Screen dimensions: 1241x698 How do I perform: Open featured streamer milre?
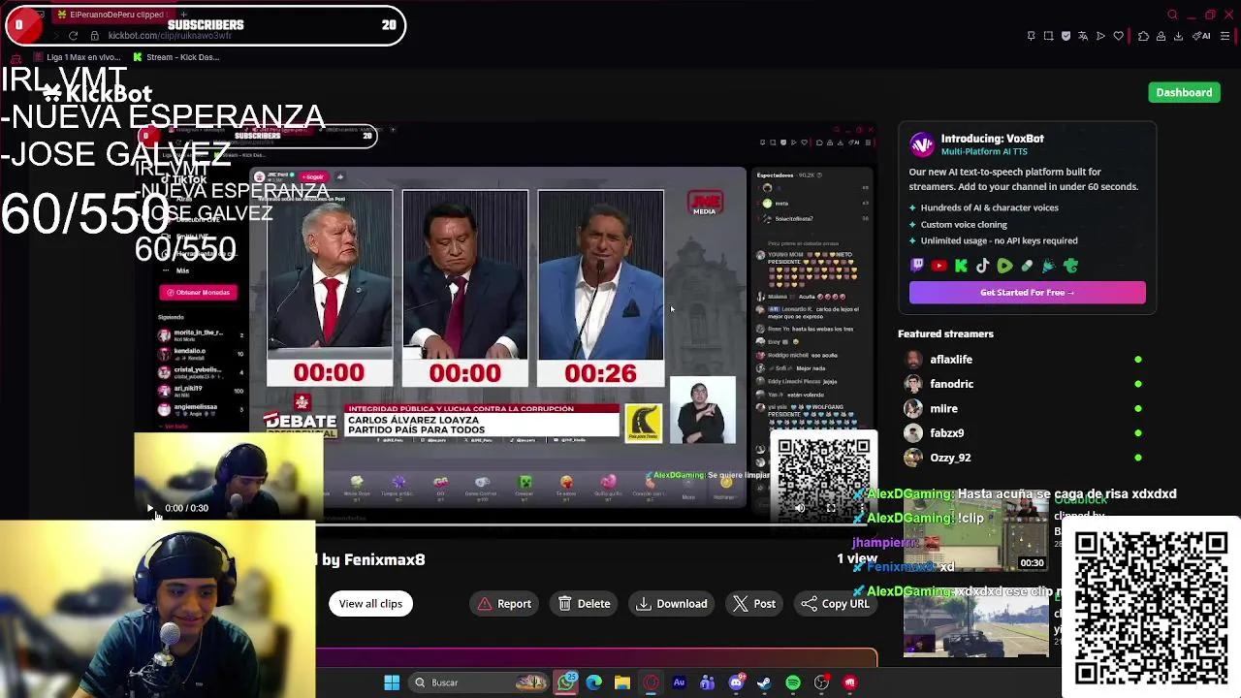tap(943, 408)
